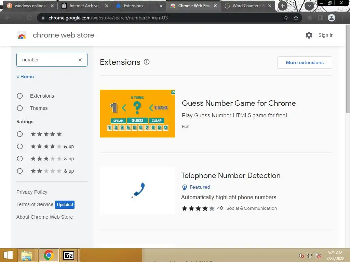Open the tab search dropdown arrow
Image resolution: width=350 pixels, height=262 pixels.
pos(309,6)
